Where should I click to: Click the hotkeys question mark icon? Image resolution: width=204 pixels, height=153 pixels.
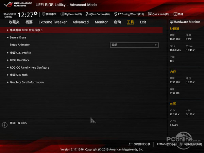pos(175,14)
